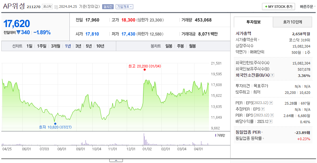Click the 상장주식수 value 15,082,304

(301, 46)
